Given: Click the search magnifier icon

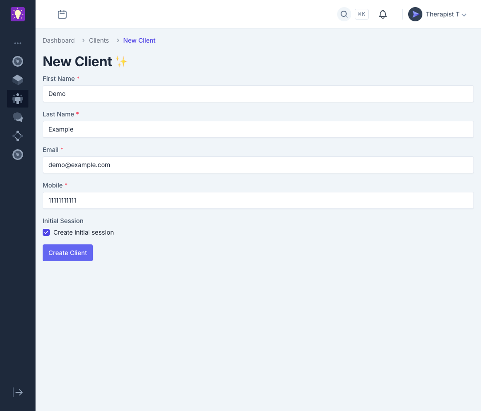Looking at the screenshot, I should [x=344, y=14].
